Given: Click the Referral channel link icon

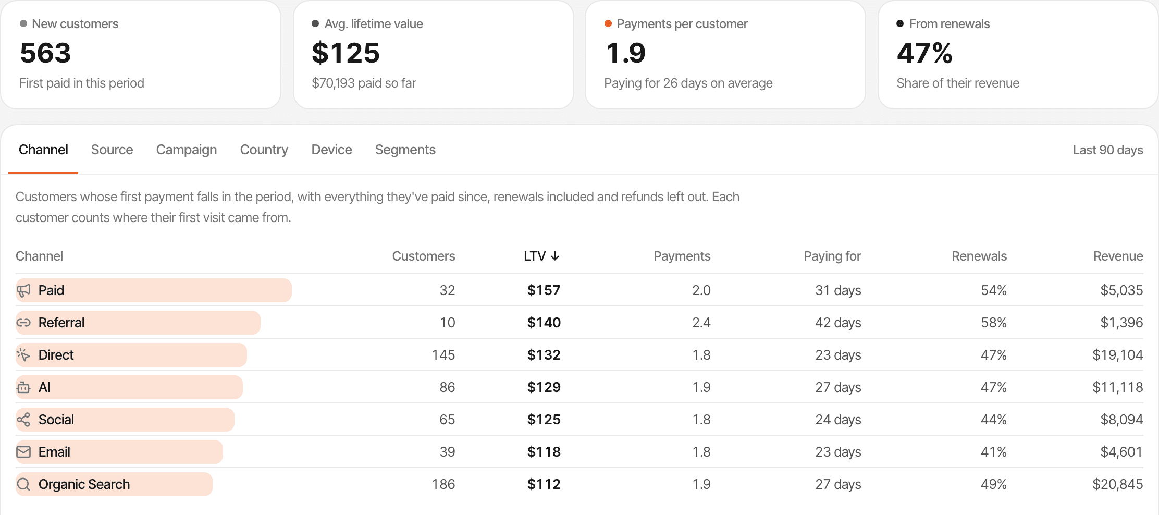Looking at the screenshot, I should (23, 323).
